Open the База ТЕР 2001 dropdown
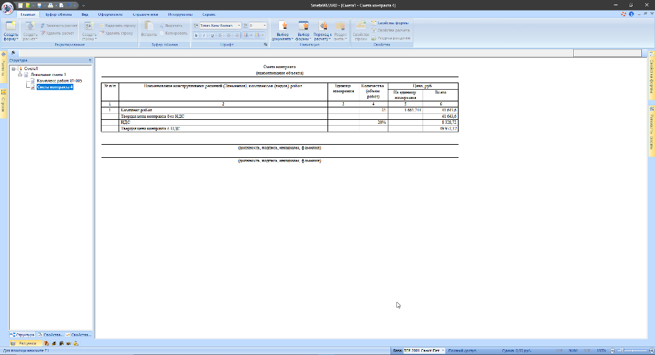 pos(443,351)
